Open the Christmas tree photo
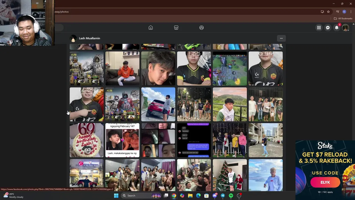 [230, 175]
